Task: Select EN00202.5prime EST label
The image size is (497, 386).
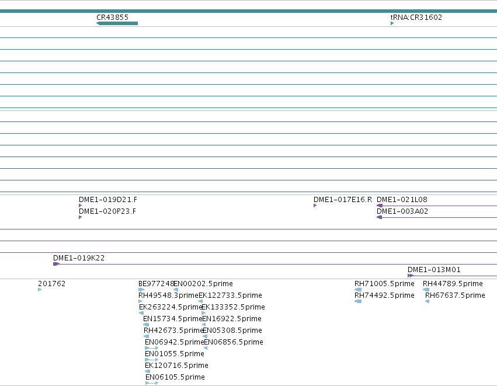Action: tap(203, 283)
